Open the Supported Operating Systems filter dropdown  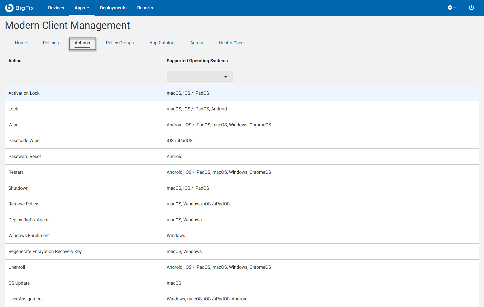point(200,77)
